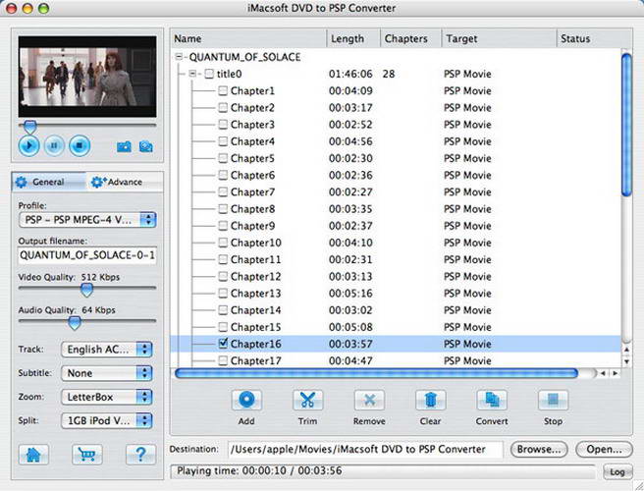
Task: Open help with question mark icon
Action: (140, 455)
